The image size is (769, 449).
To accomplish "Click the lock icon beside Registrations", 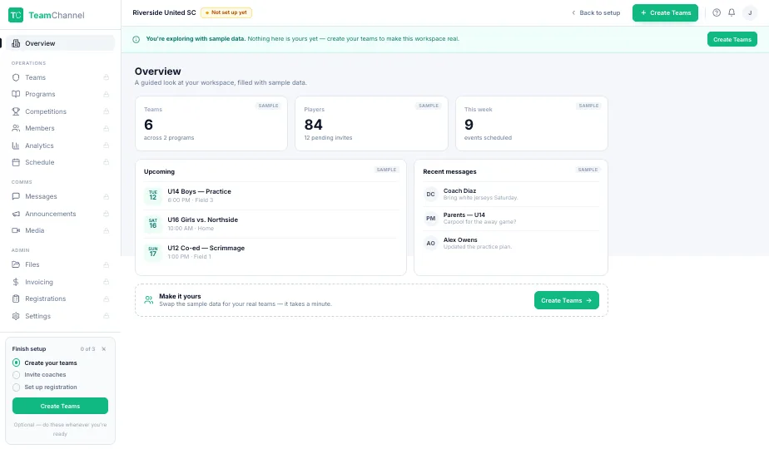I will [x=106, y=299].
